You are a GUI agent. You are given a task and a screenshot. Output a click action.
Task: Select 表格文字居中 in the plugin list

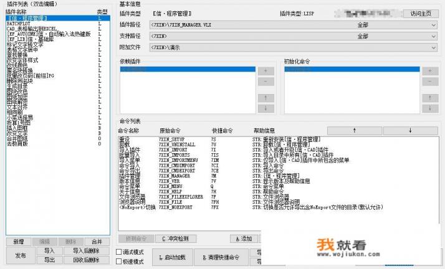coord(58,50)
